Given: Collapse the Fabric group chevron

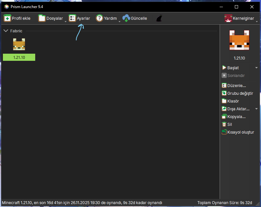Looking at the screenshot, I should [6, 31].
